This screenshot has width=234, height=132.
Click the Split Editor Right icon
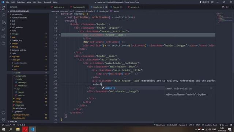coord(227,7)
